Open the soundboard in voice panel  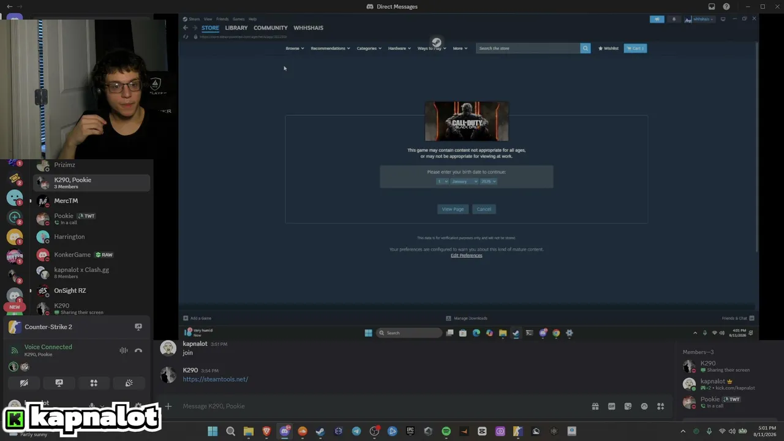click(129, 383)
